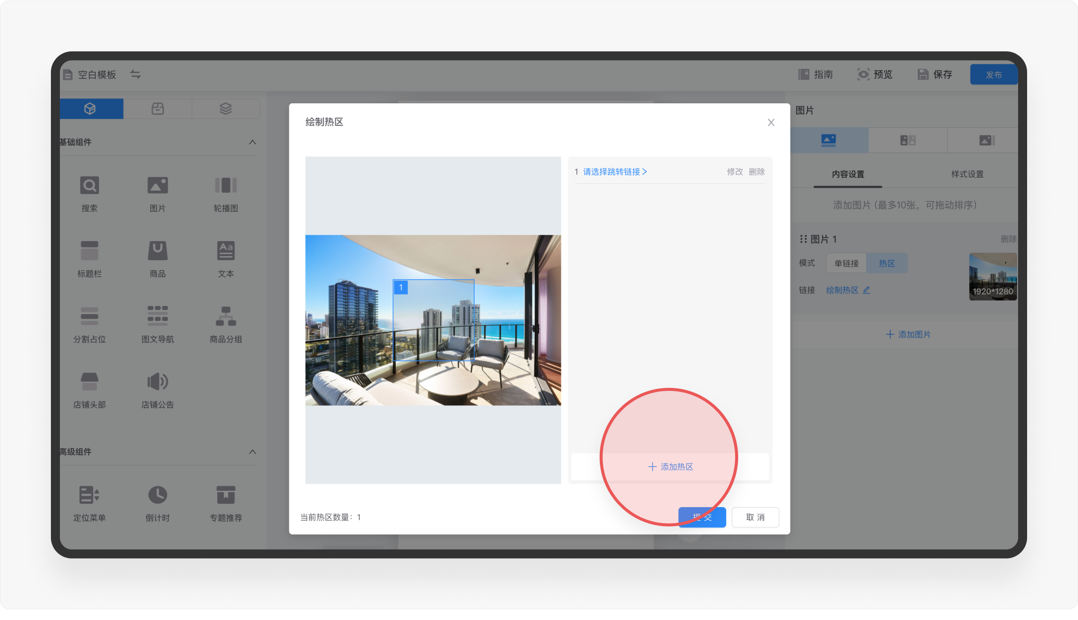Click the edit pencil next to 绘制热区
Image resolution: width=1078 pixels, height=620 pixels.
[x=866, y=290]
